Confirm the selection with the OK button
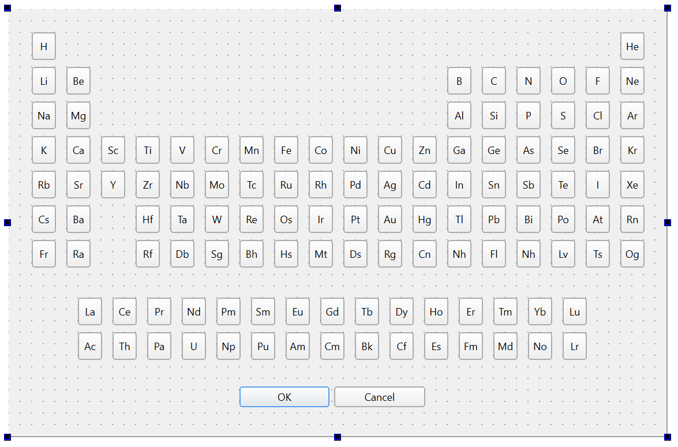678x447 pixels. (x=284, y=397)
